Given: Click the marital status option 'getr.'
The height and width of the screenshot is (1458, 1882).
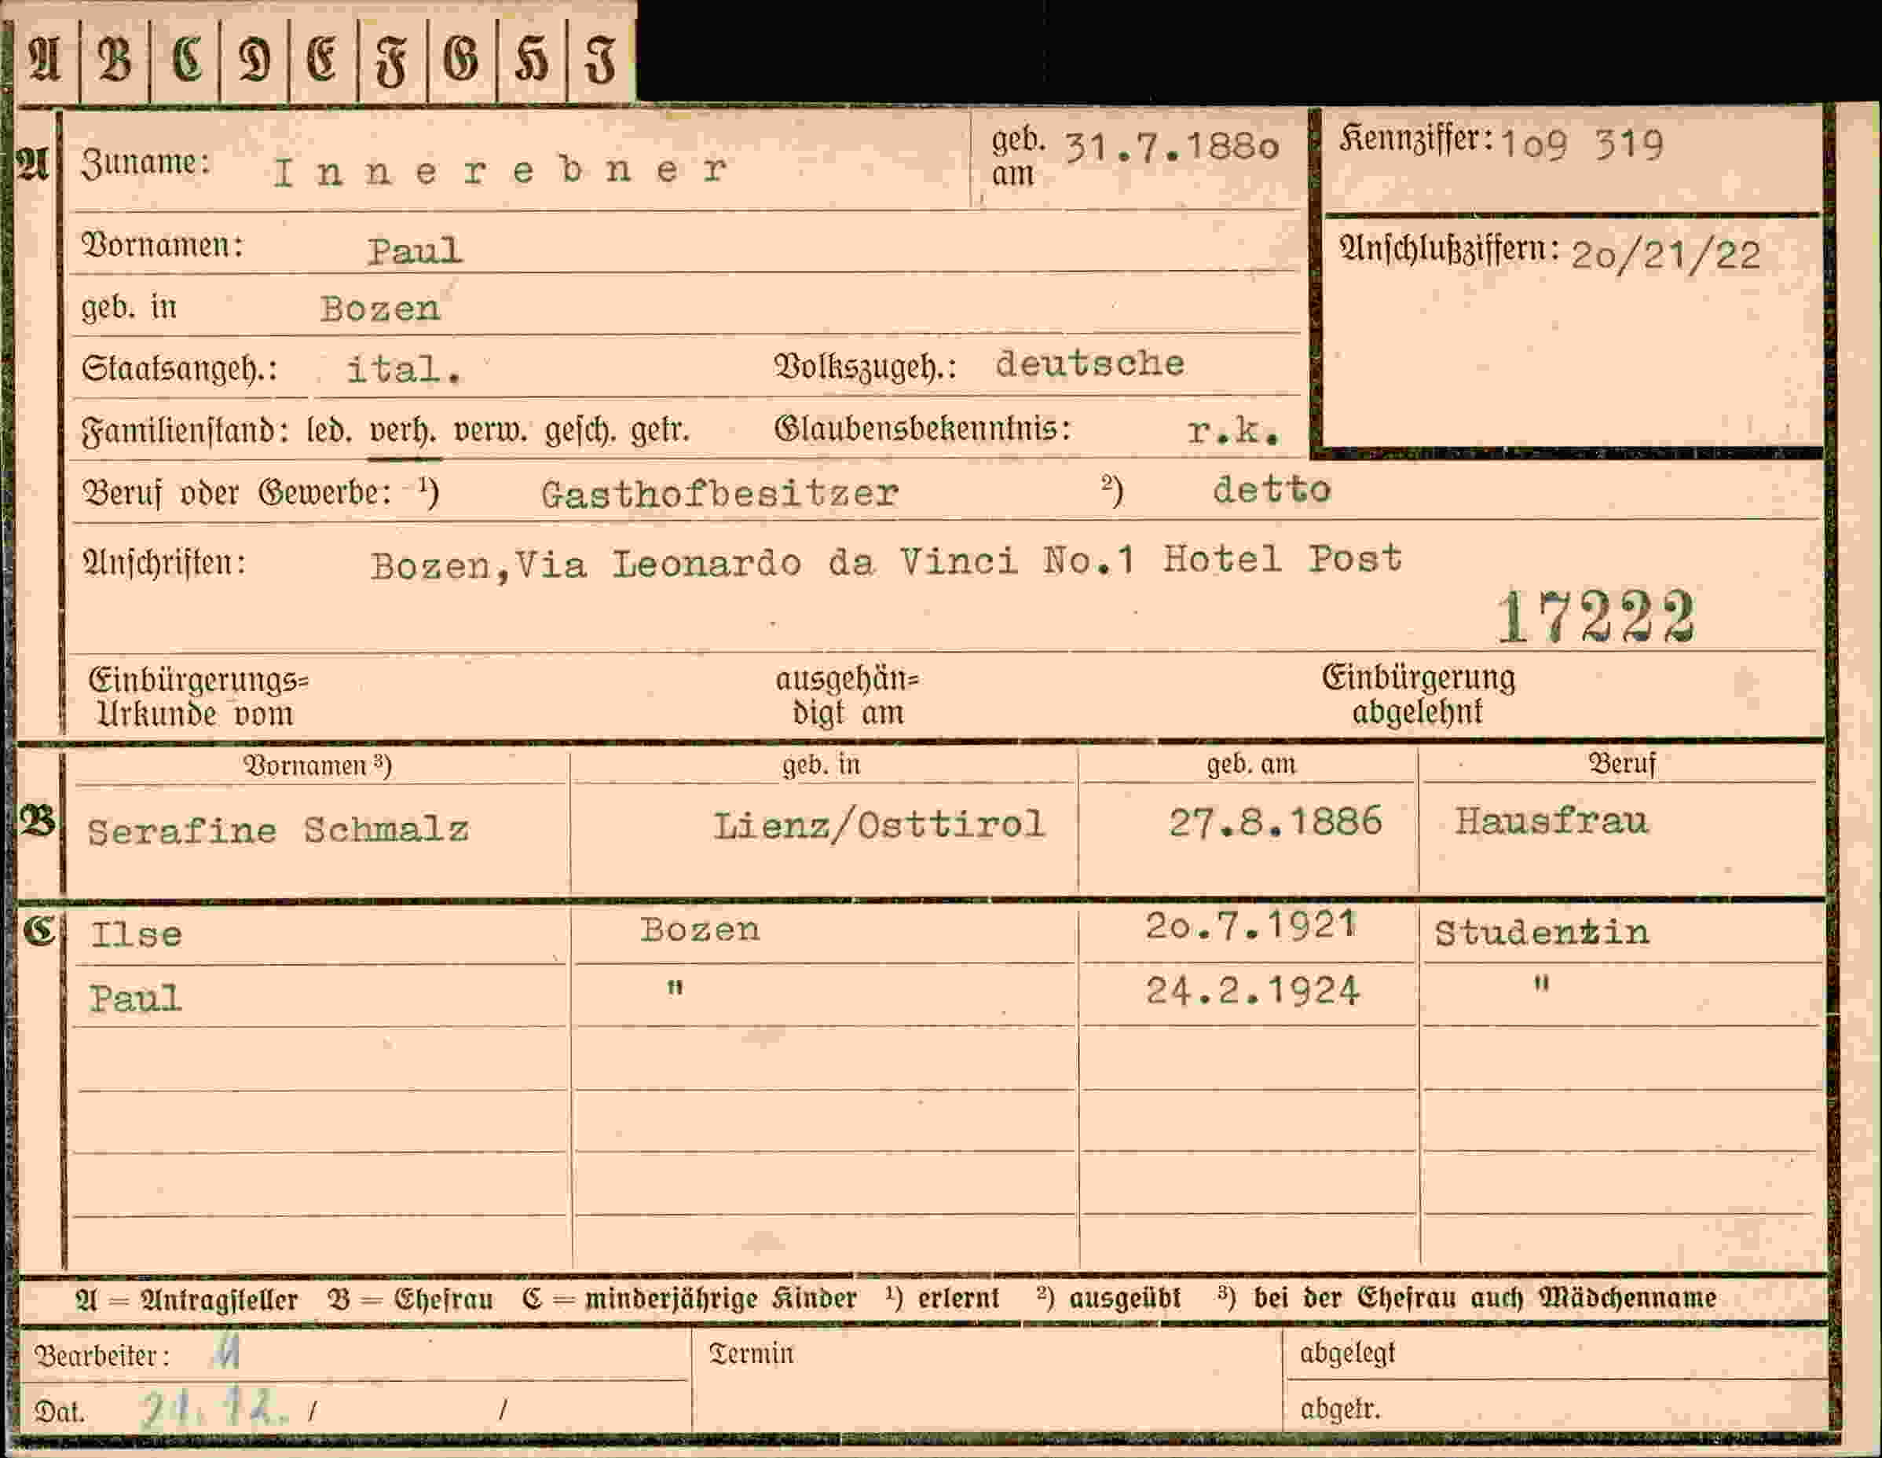Looking at the screenshot, I should [x=660, y=429].
